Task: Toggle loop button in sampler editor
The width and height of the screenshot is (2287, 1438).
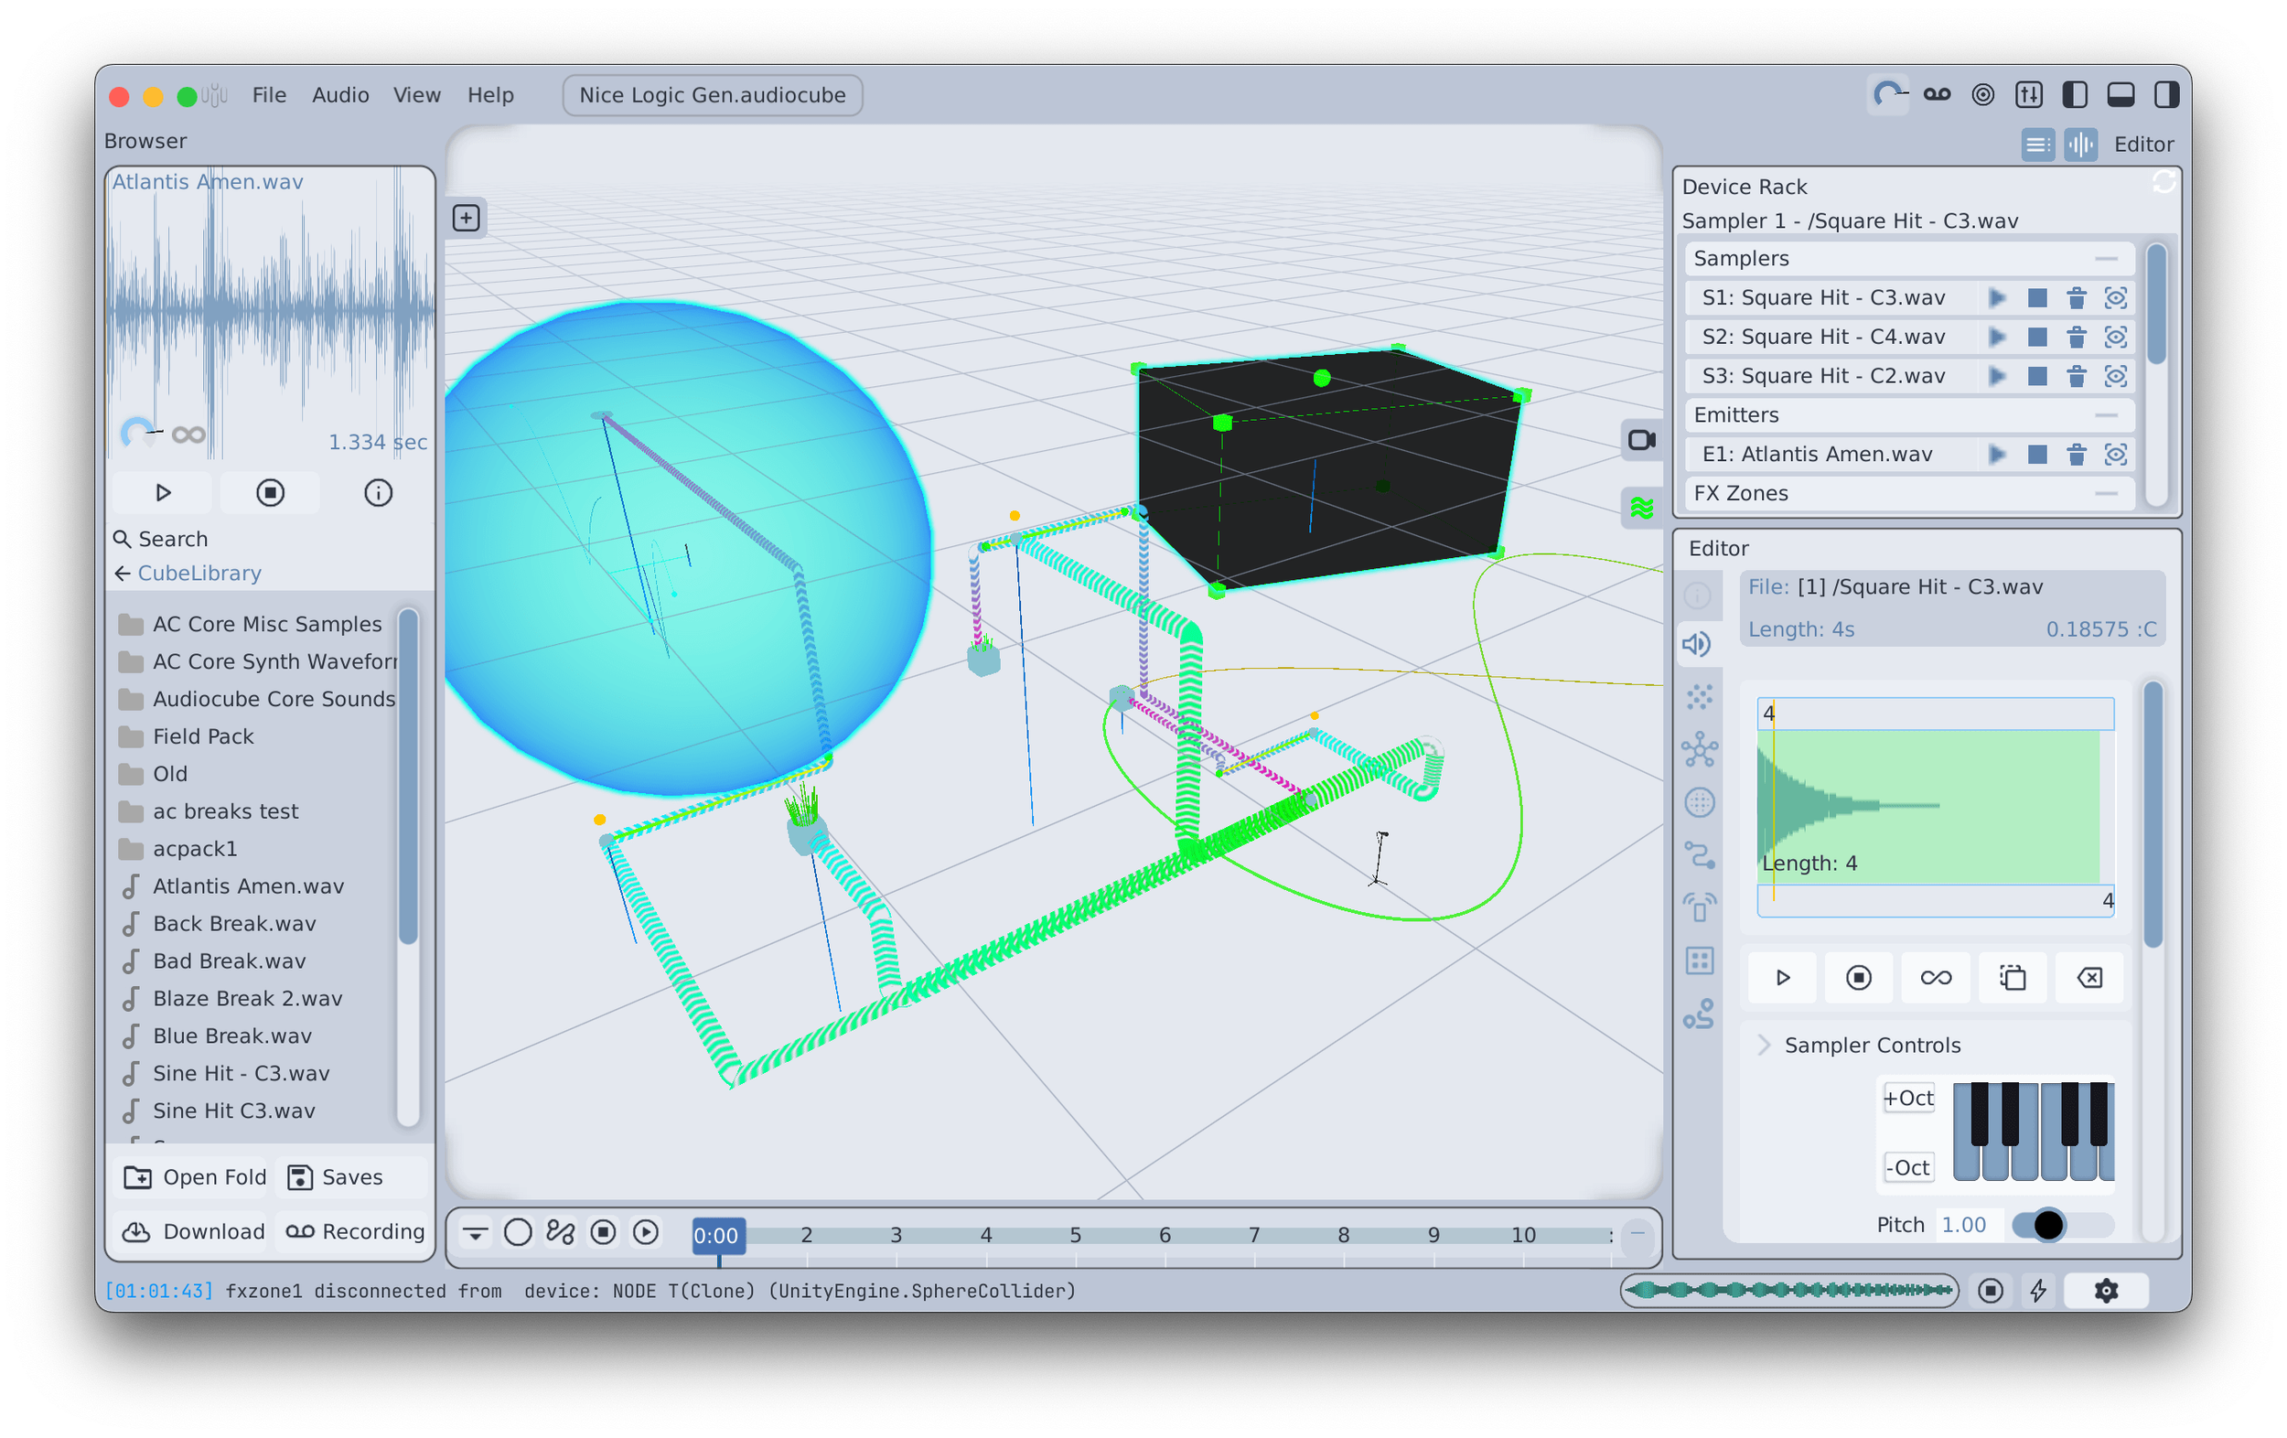Action: [1936, 977]
